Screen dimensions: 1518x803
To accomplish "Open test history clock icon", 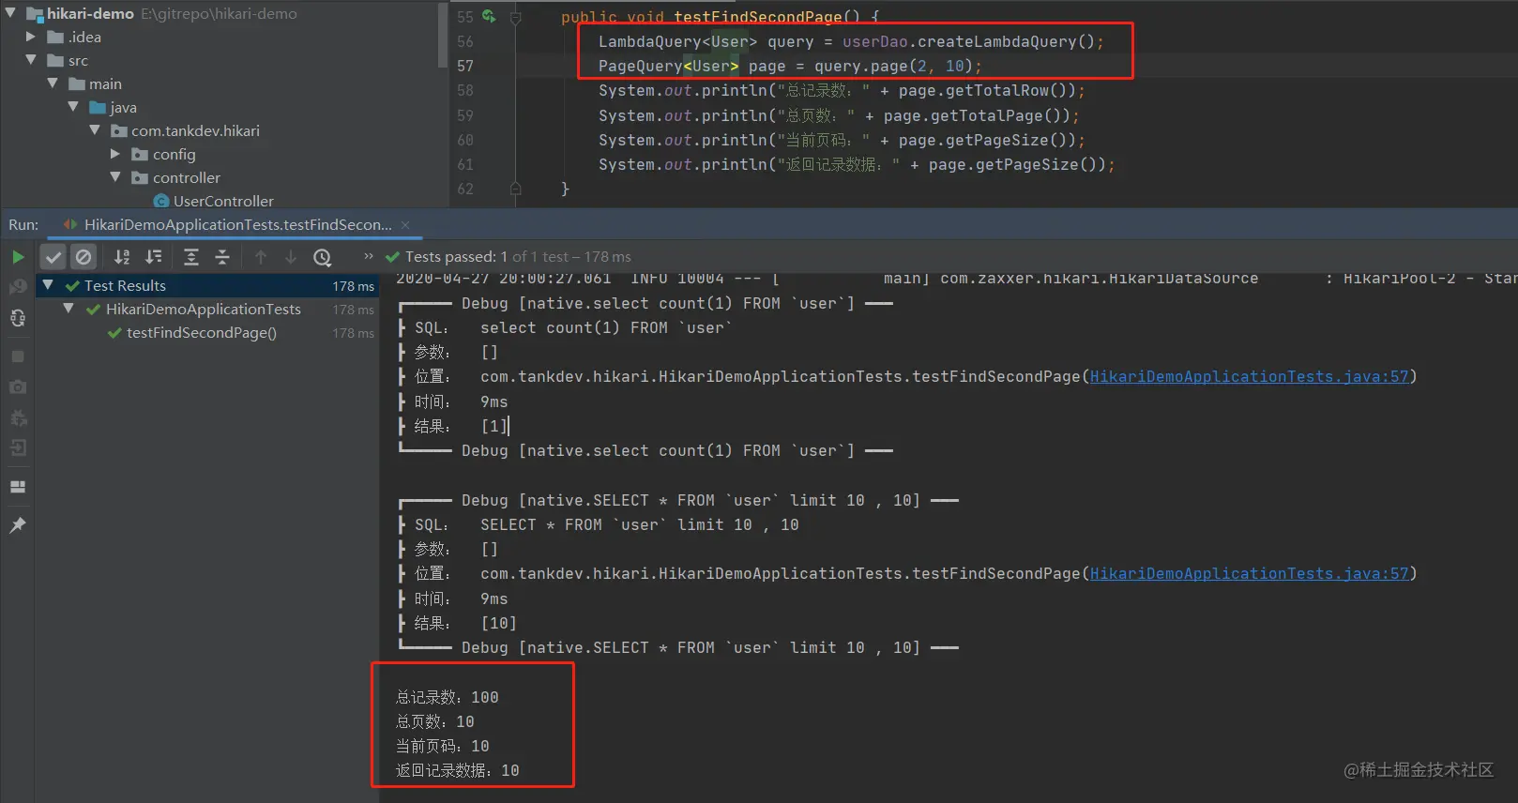I will pyautogui.click(x=323, y=256).
